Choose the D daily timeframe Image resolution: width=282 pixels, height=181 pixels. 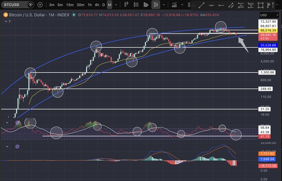[103, 5]
